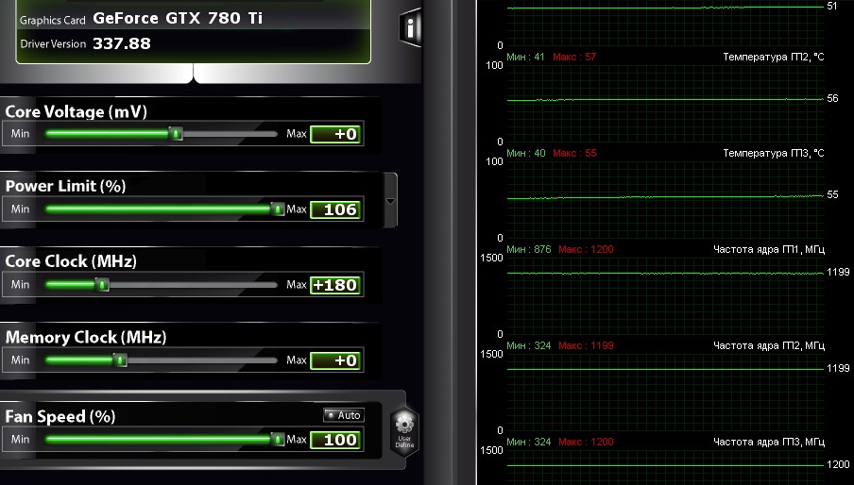The height and width of the screenshot is (485, 854).
Task: Toggle the Fan Speed Auto mode
Action: [x=344, y=415]
